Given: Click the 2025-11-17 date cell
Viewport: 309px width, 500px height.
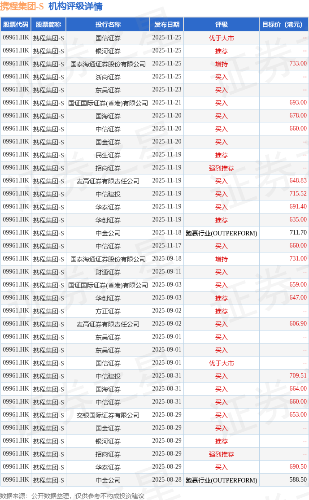Looking at the screenshot, I should pos(167,246).
